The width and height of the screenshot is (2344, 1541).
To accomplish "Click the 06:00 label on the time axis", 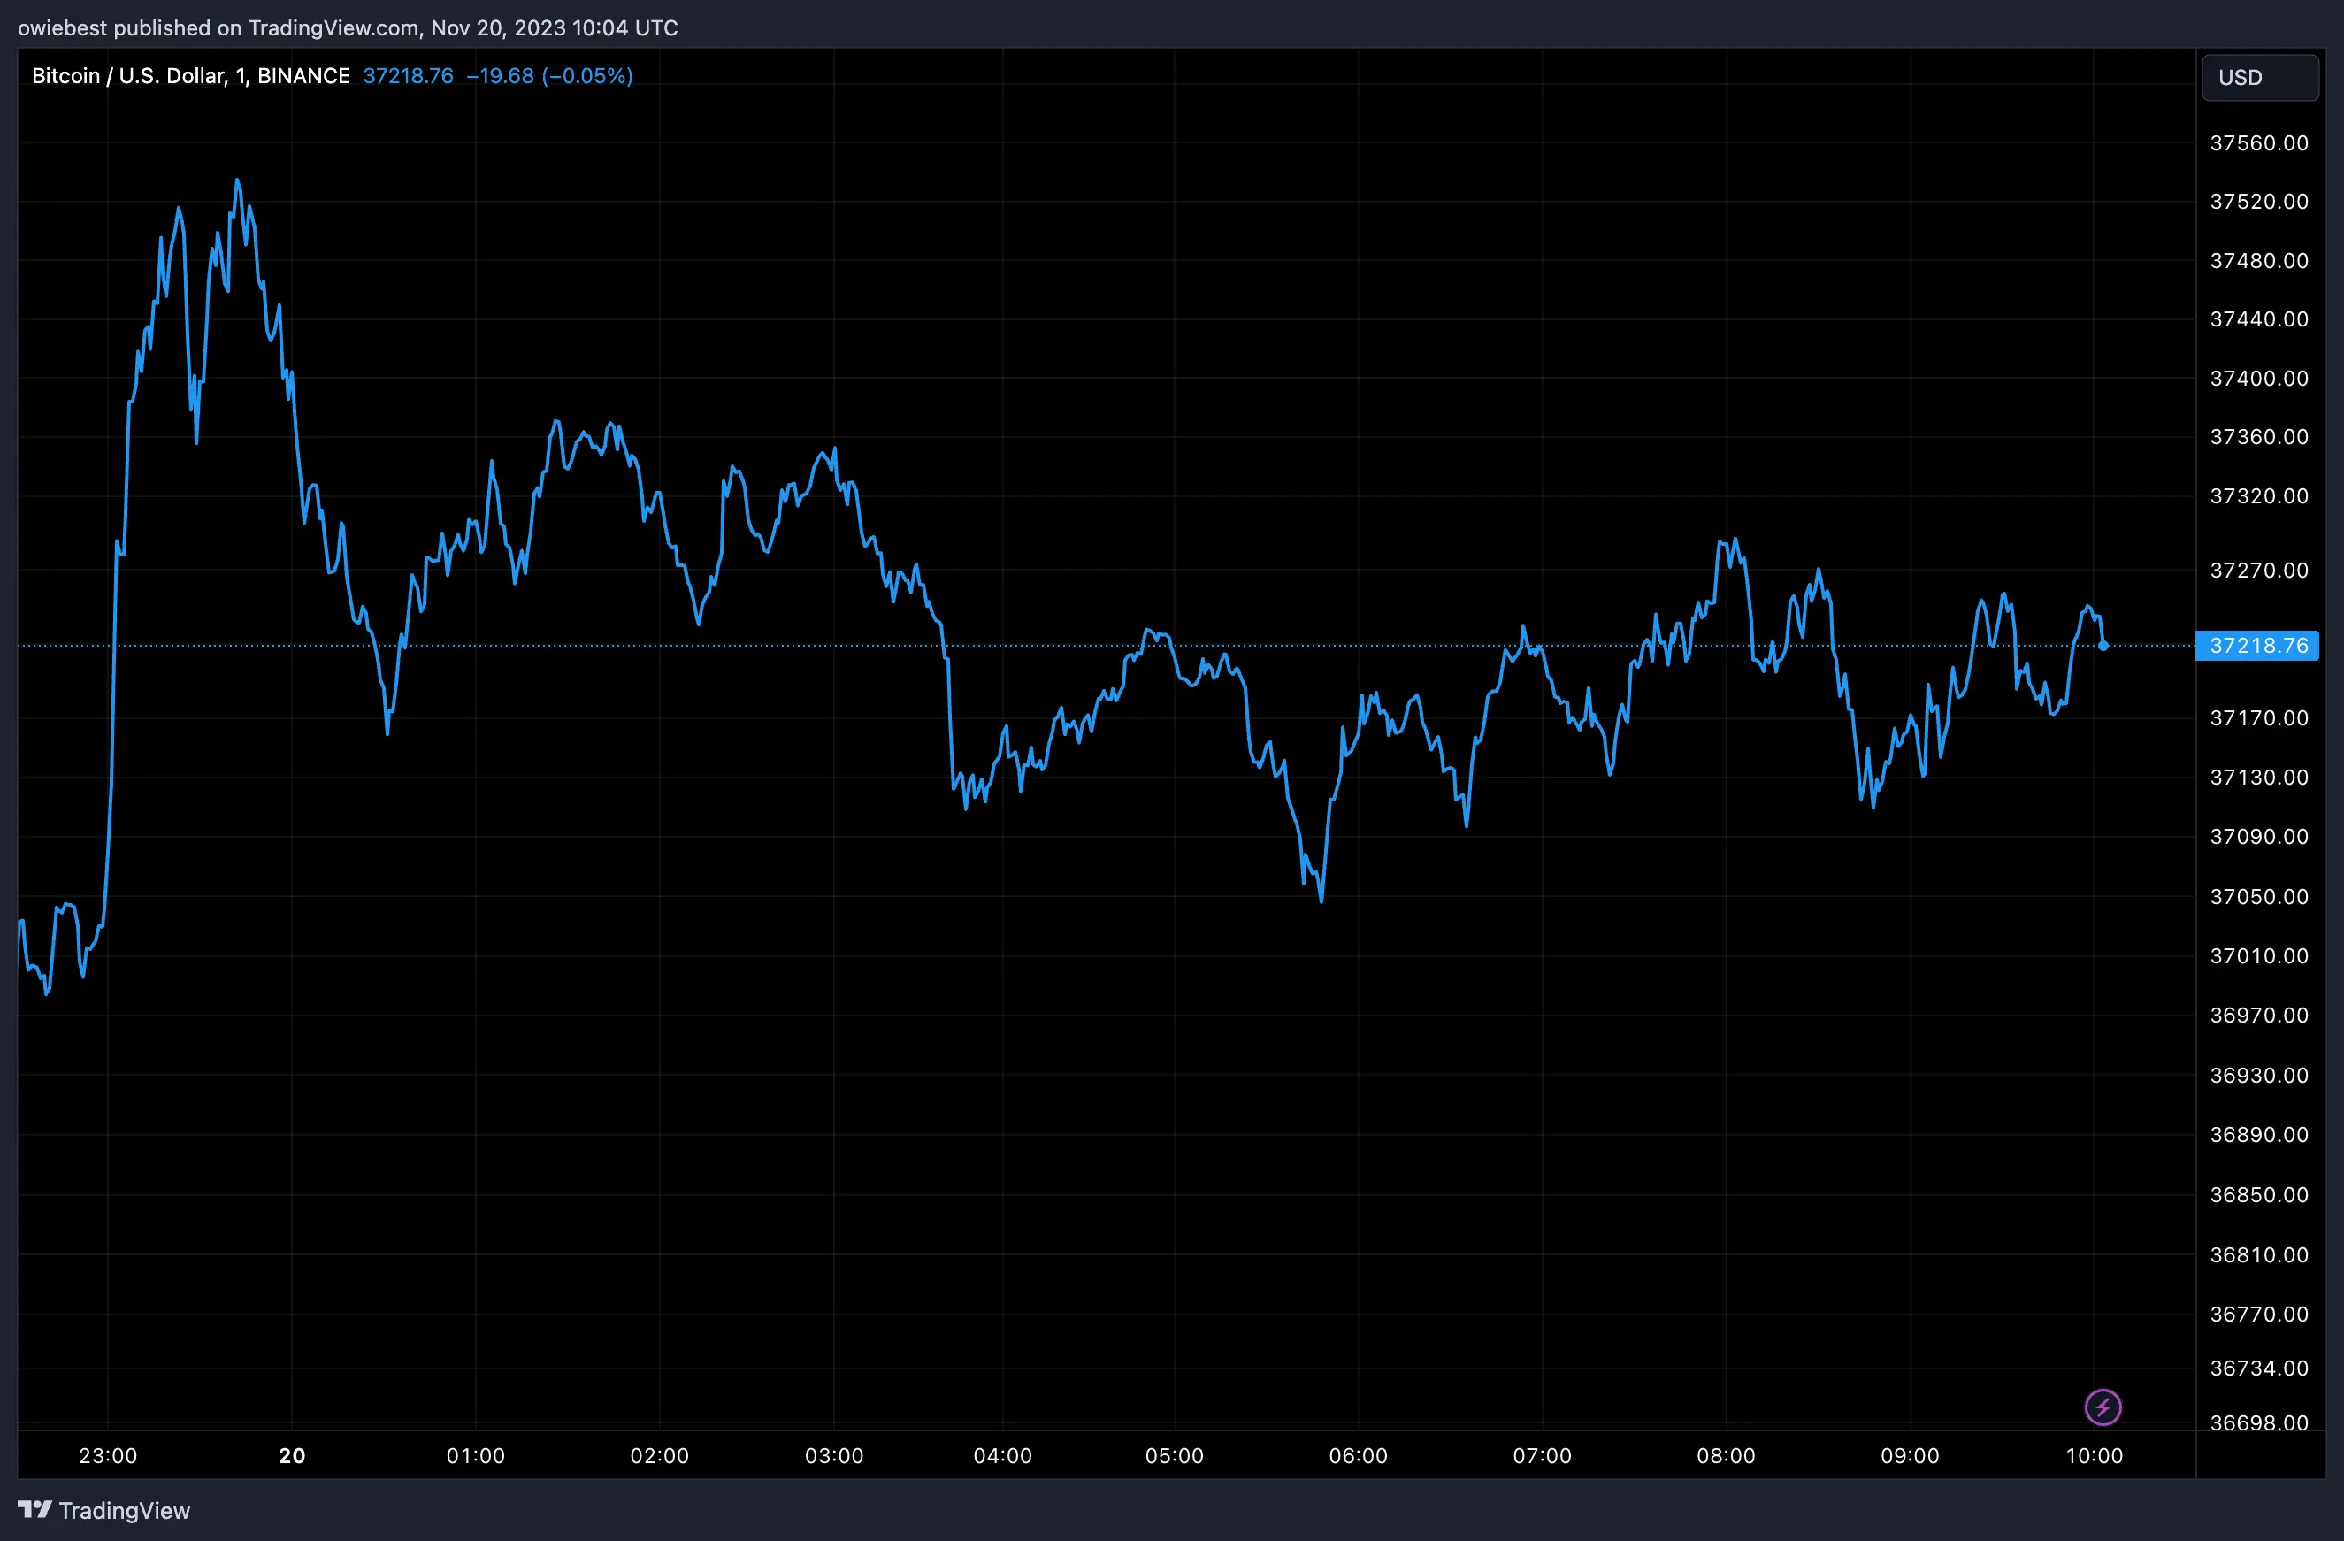I will [1358, 1455].
